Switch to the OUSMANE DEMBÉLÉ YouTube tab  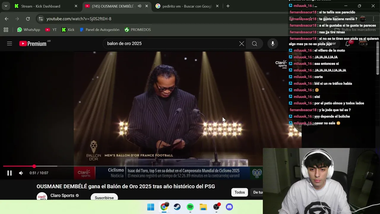[117, 6]
